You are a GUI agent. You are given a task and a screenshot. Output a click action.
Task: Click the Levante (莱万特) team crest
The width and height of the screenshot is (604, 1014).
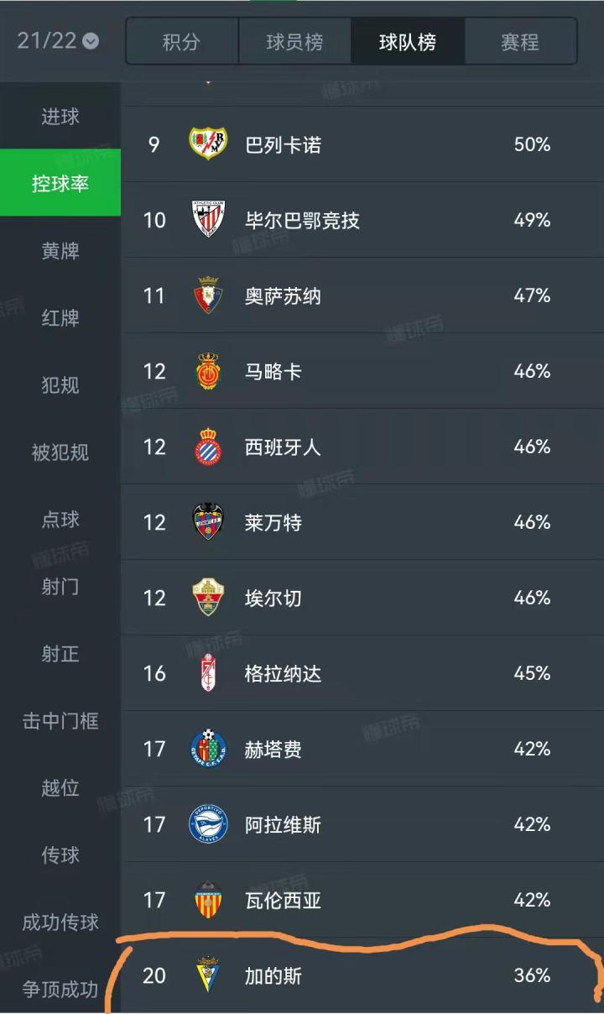click(x=208, y=522)
